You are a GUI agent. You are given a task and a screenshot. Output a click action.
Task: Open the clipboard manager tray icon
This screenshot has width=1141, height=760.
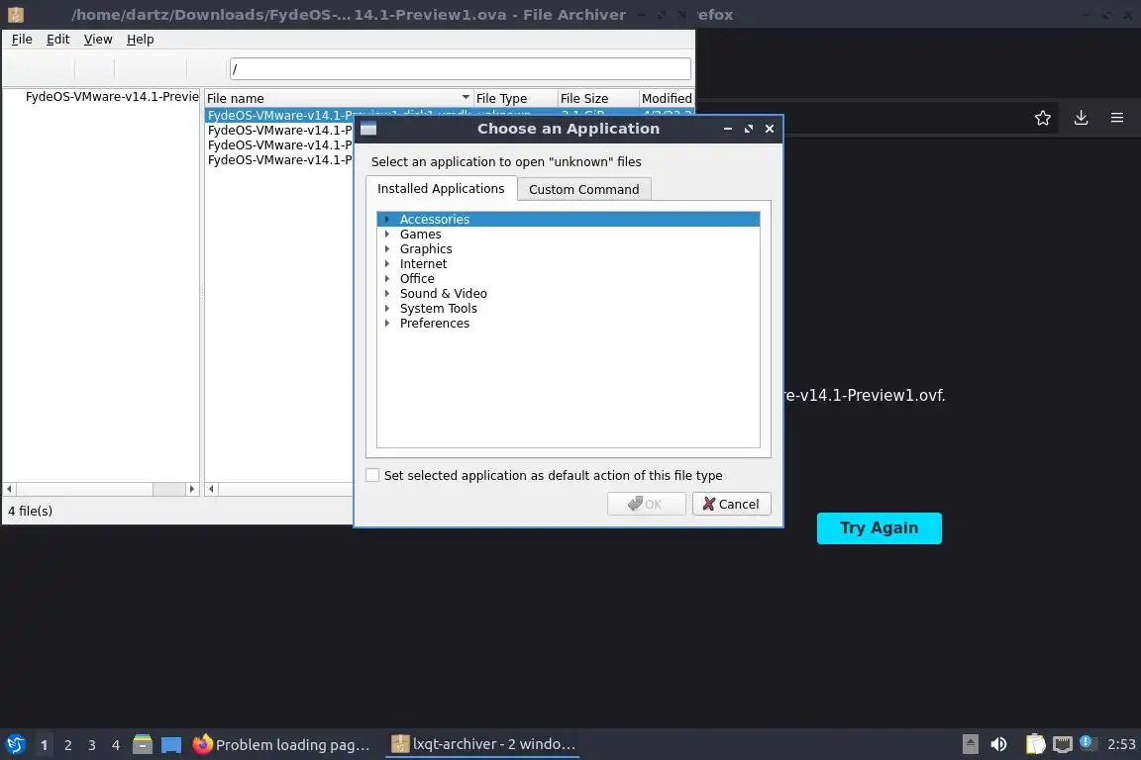(1035, 744)
